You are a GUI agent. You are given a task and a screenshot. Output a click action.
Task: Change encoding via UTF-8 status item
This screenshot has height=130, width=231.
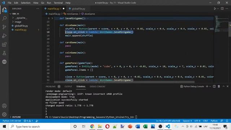197,121
